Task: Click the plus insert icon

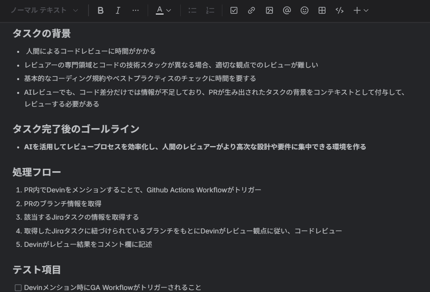Action: pos(357,11)
